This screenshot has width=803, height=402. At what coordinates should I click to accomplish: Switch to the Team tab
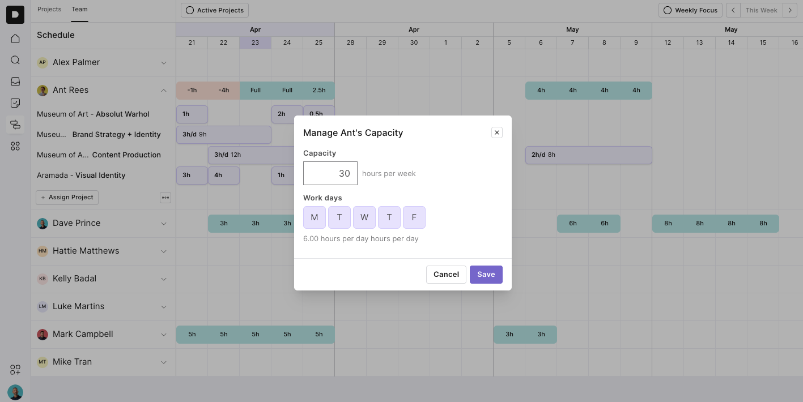click(x=79, y=10)
